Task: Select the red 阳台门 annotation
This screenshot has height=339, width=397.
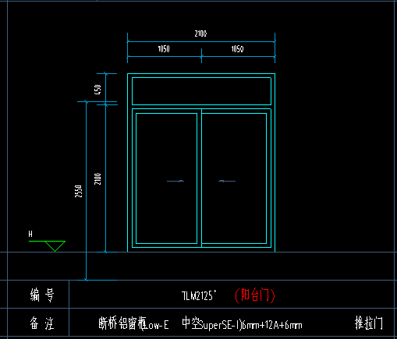Action: 255,295
